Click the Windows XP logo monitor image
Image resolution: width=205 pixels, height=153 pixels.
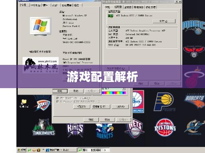41,27
